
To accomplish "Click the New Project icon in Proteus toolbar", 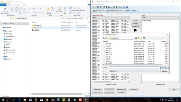I will (x=93, y=7).
